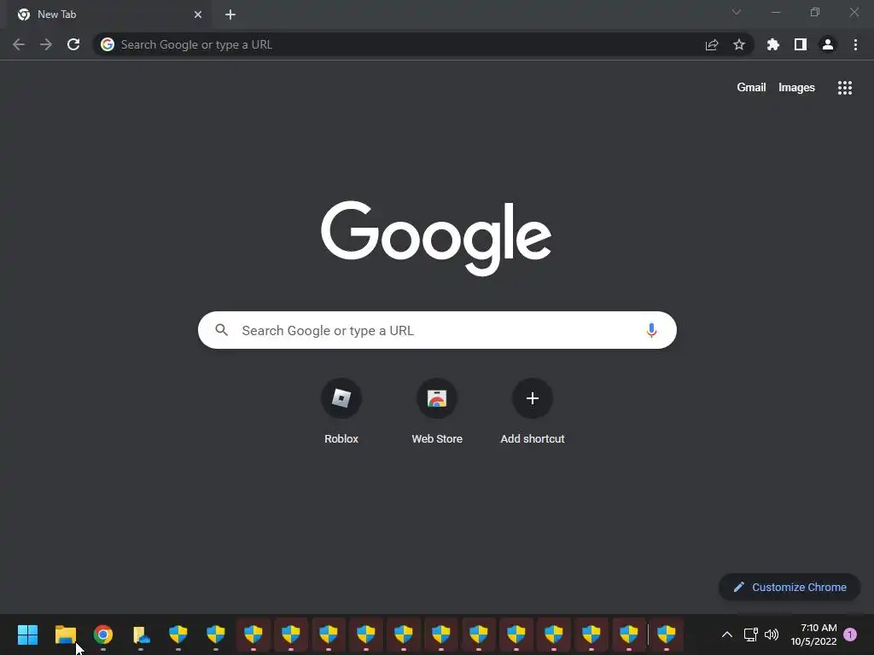
Task: Open the Windows Start menu
Action: 27,635
